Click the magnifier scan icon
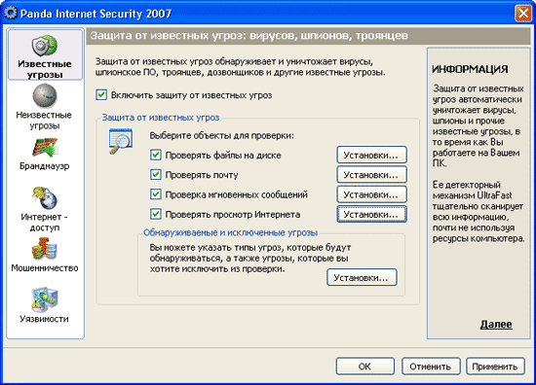Image resolution: width=536 pixels, height=385 pixels. tap(121, 141)
